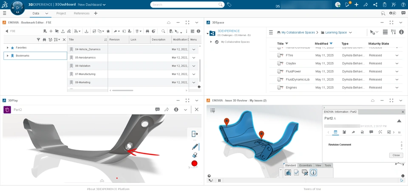The width and height of the screenshot is (408, 193).
Task: Open the Tools tab in the action bar
Action: point(328,165)
